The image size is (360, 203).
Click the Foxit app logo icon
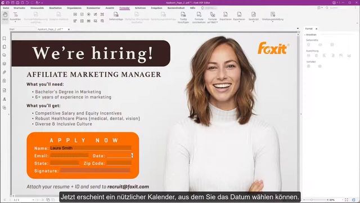point(3,2)
